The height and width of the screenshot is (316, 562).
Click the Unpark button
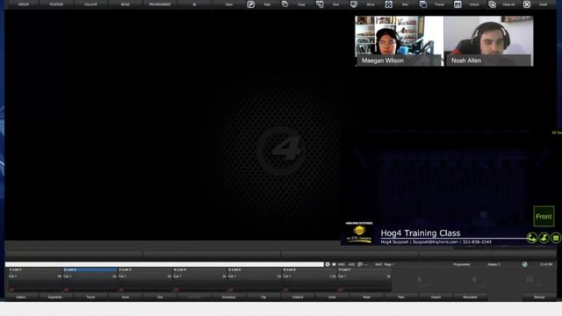pyautogui.click(x=436, y=297)
